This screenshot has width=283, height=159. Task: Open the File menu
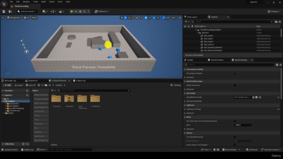click(x=11, y=2)
